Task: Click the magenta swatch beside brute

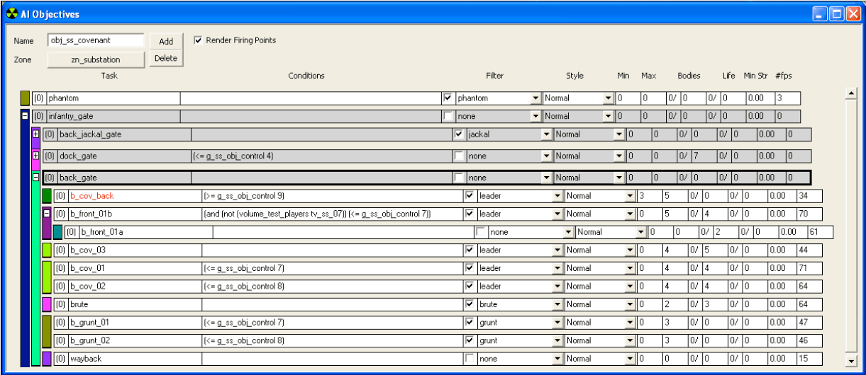Action: tap(48, 304)
